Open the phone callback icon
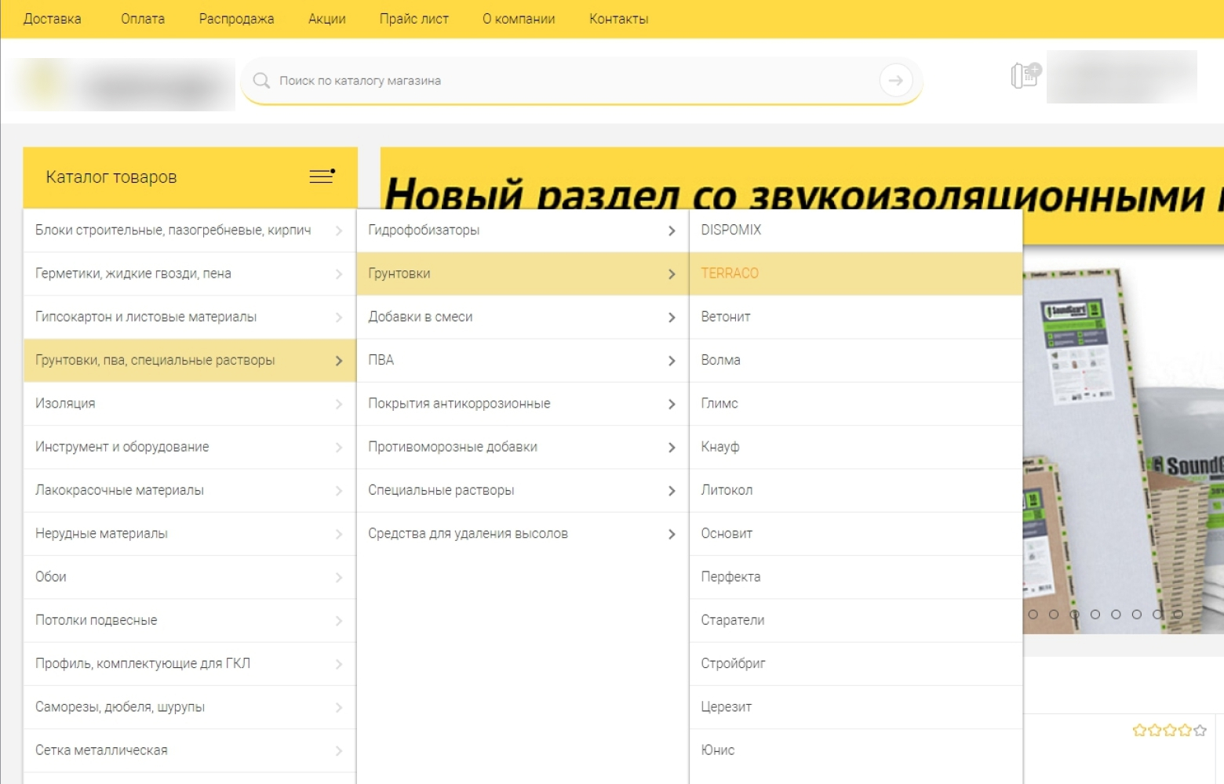Image resolution: width=1224 pixels, height=784 pixels. point(1025,76)
